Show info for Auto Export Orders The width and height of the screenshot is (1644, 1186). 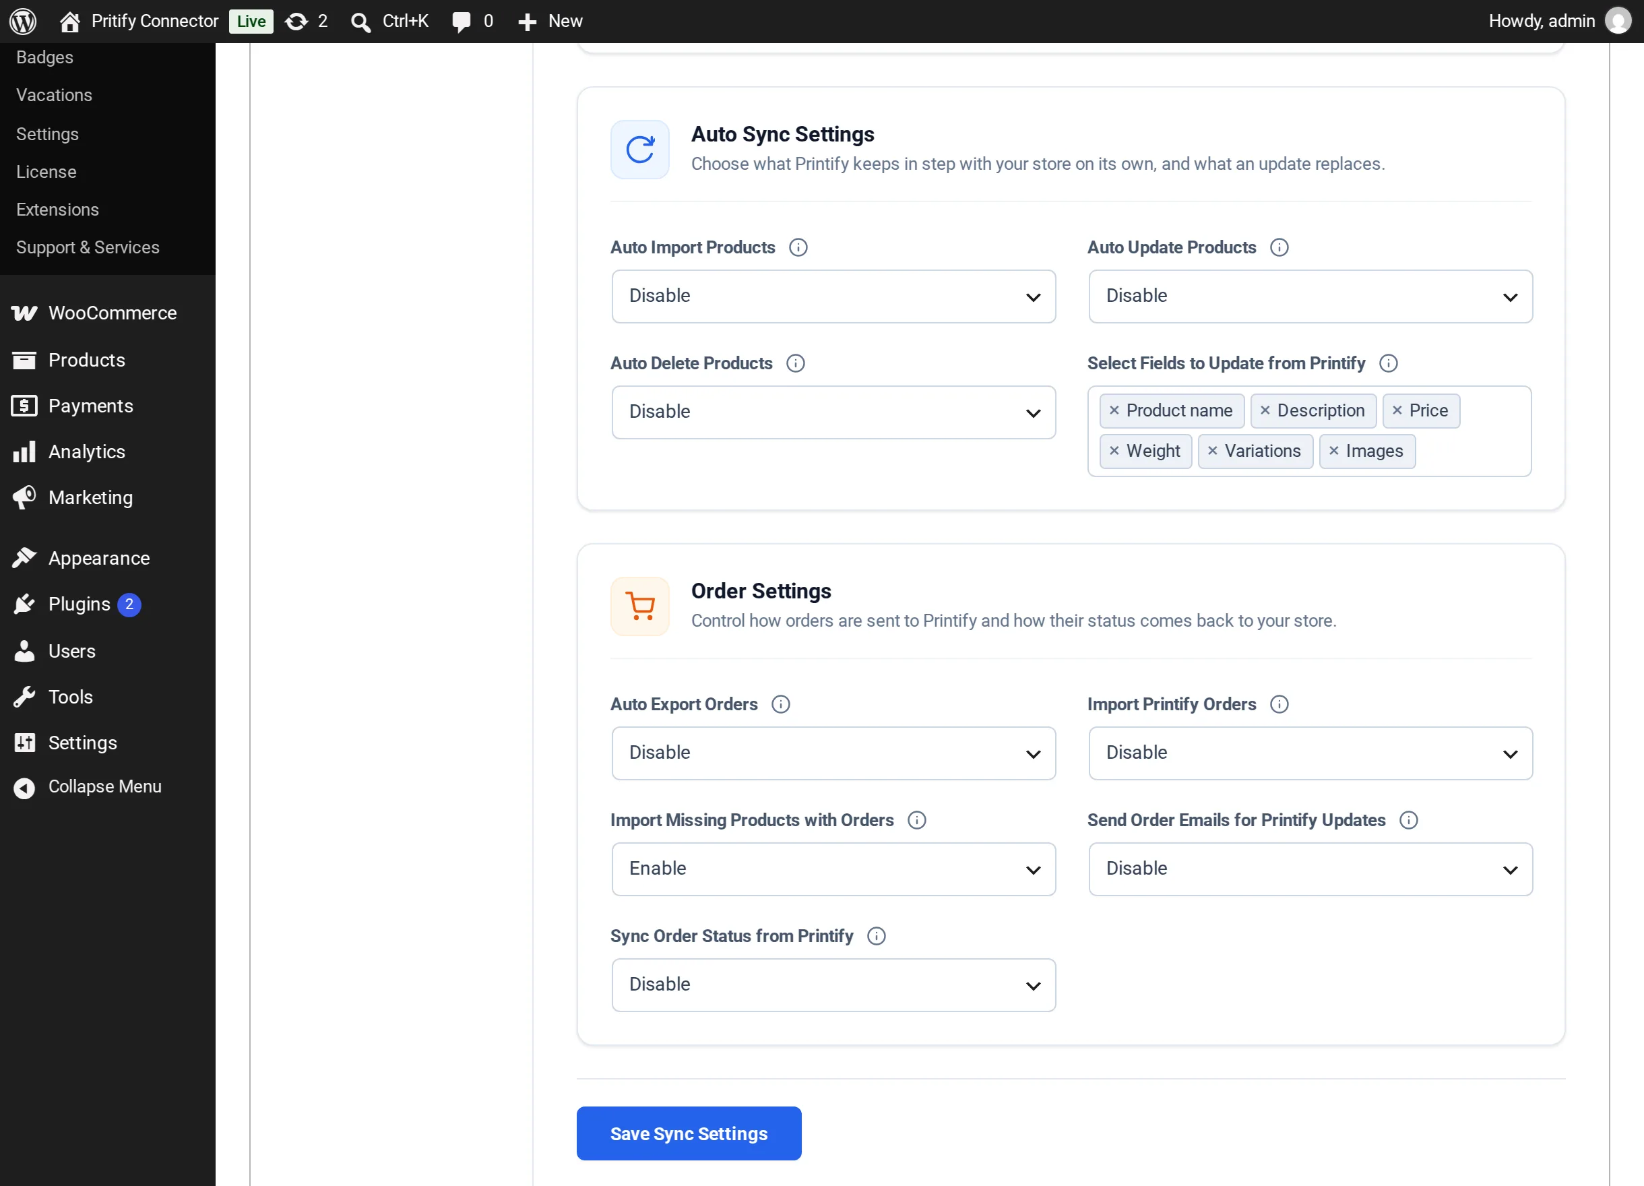click(781, 704)
